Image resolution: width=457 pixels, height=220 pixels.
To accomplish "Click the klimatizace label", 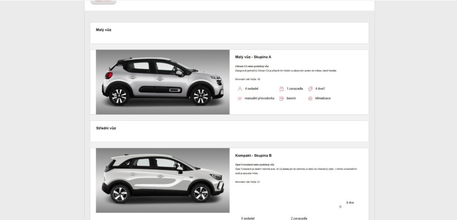I will pyautogui.click(x=323, y=99).
